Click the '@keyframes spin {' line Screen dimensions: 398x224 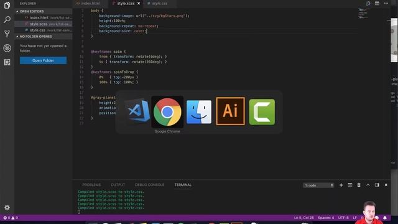pos(108,52)
